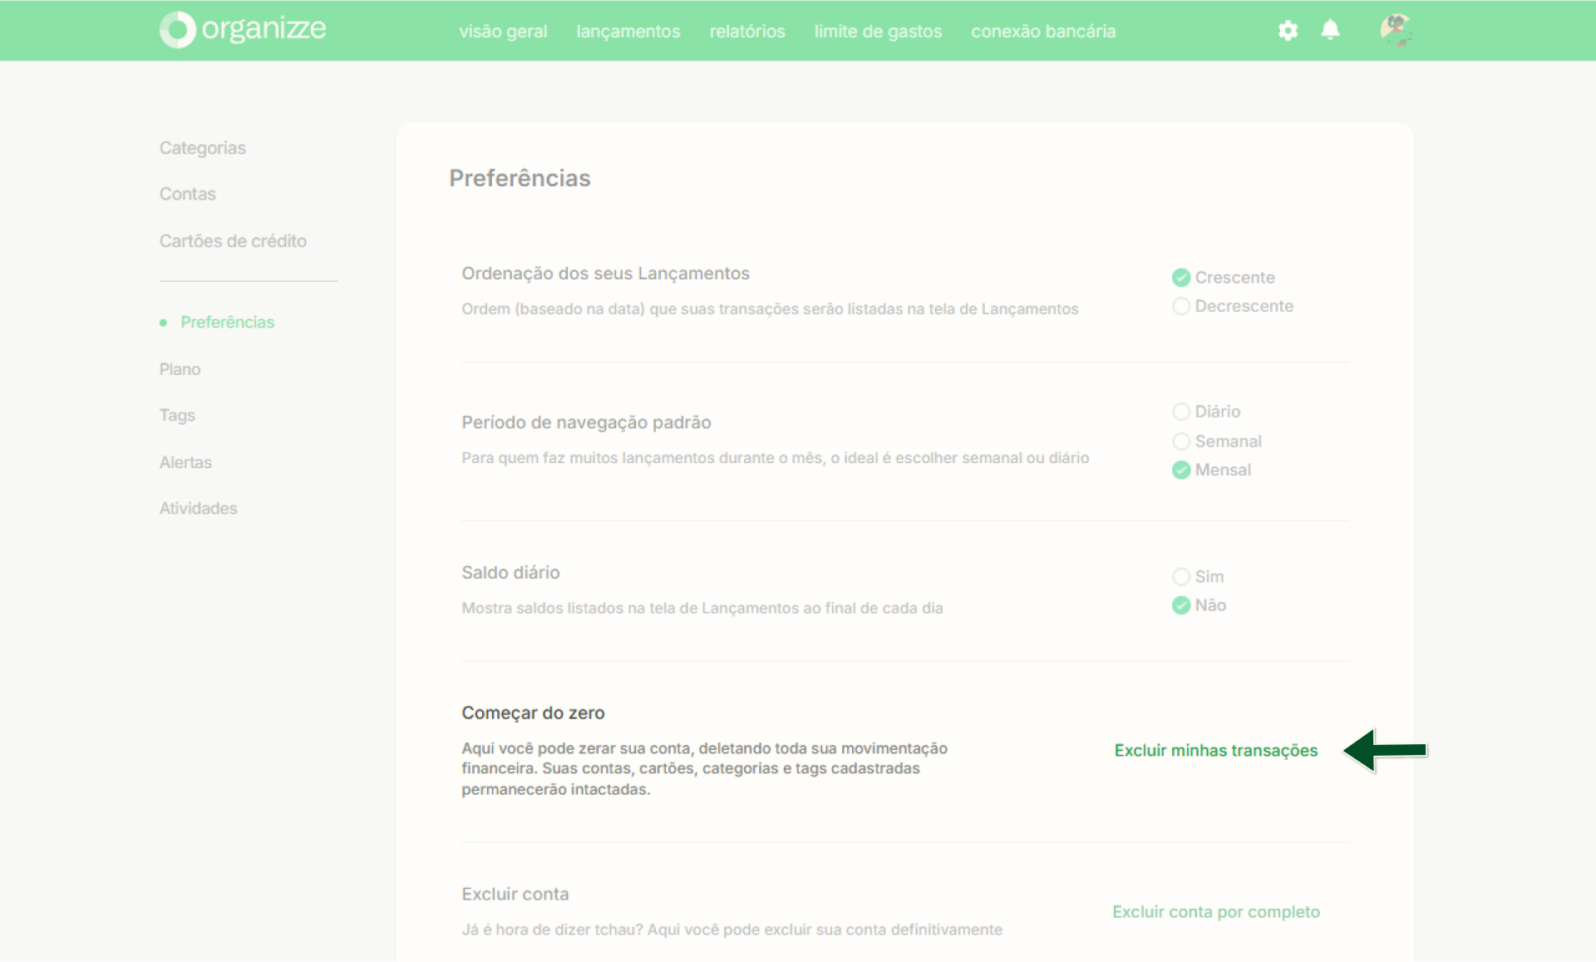Open relatórios from the top menu
Viewport: 1596px width, 962px height.
[x=747, y=31]
